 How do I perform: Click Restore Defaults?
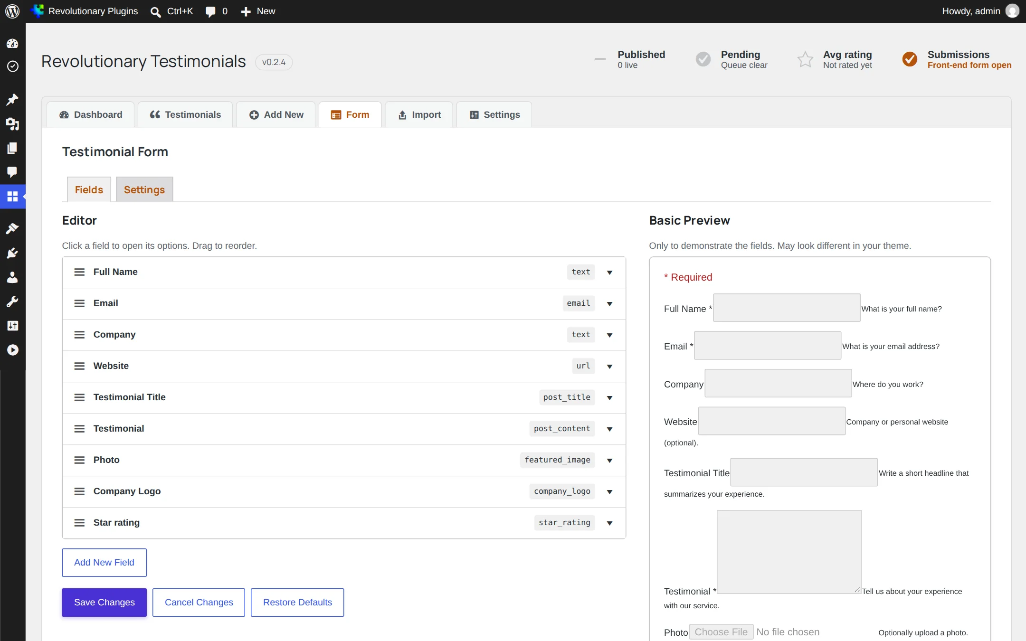297,603
